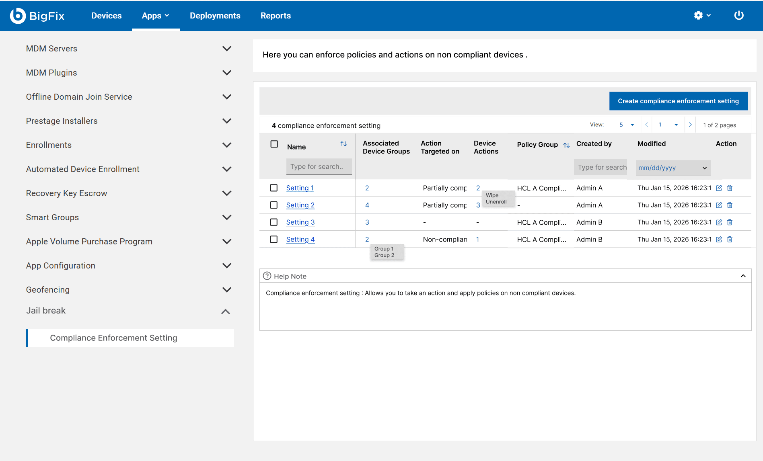Select Compliance Enforcement Setting sidebar item
Viewport: 763px width, 461px height.
click(130, 338)
